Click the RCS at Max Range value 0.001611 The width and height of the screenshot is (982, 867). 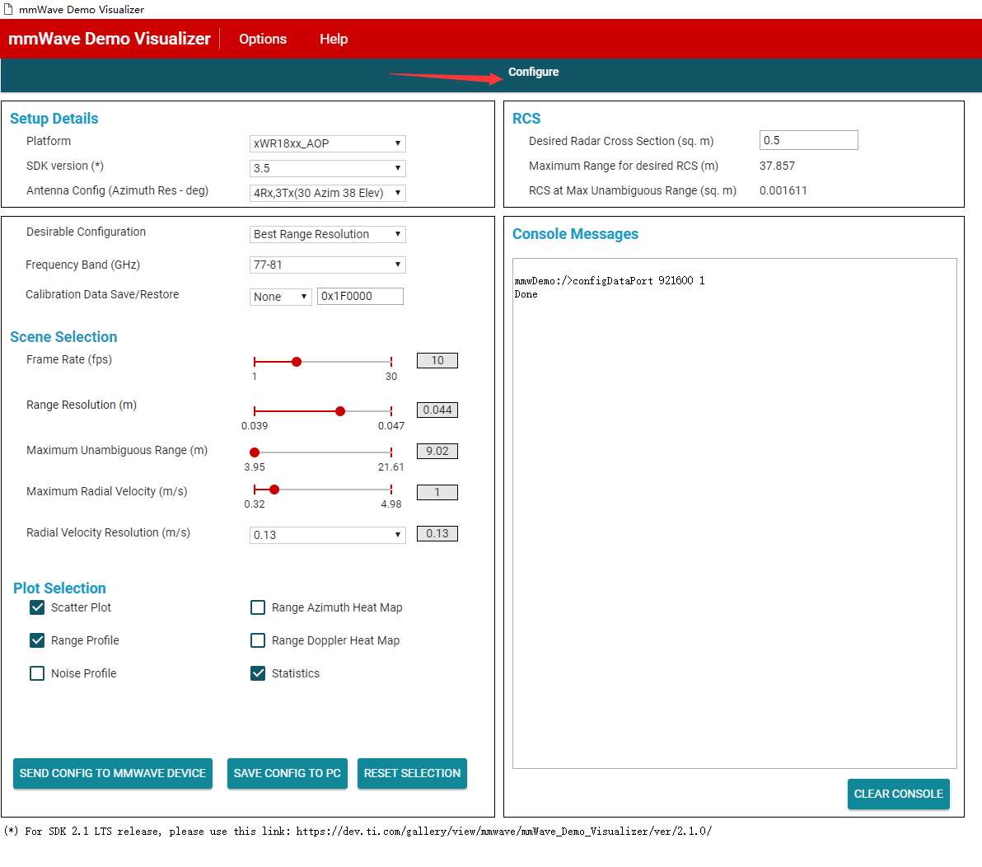click(783, 190)
